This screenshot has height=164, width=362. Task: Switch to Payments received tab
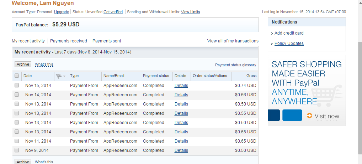tap(69, 41)
